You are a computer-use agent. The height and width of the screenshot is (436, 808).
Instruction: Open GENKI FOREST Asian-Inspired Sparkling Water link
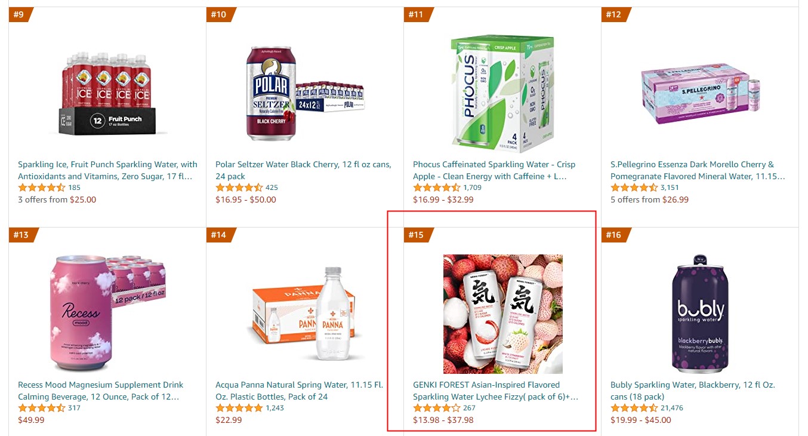(x=495, y=391)
